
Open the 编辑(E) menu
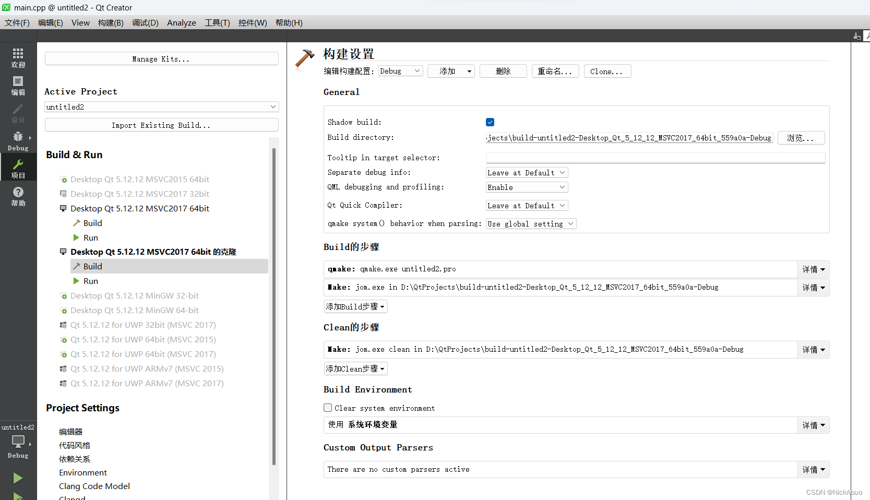(51, 22)
